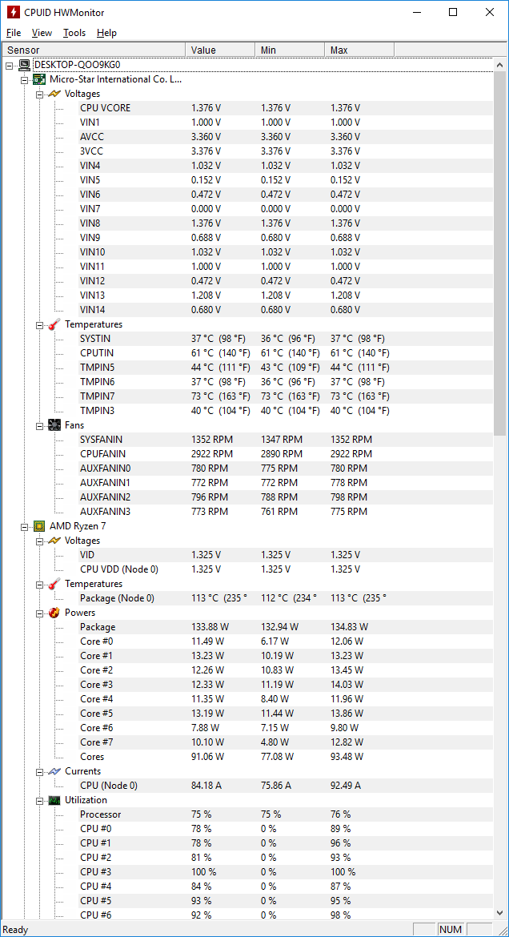
Task: Click the AMD Ryzen 7 CPU icon
Action: 39,526
